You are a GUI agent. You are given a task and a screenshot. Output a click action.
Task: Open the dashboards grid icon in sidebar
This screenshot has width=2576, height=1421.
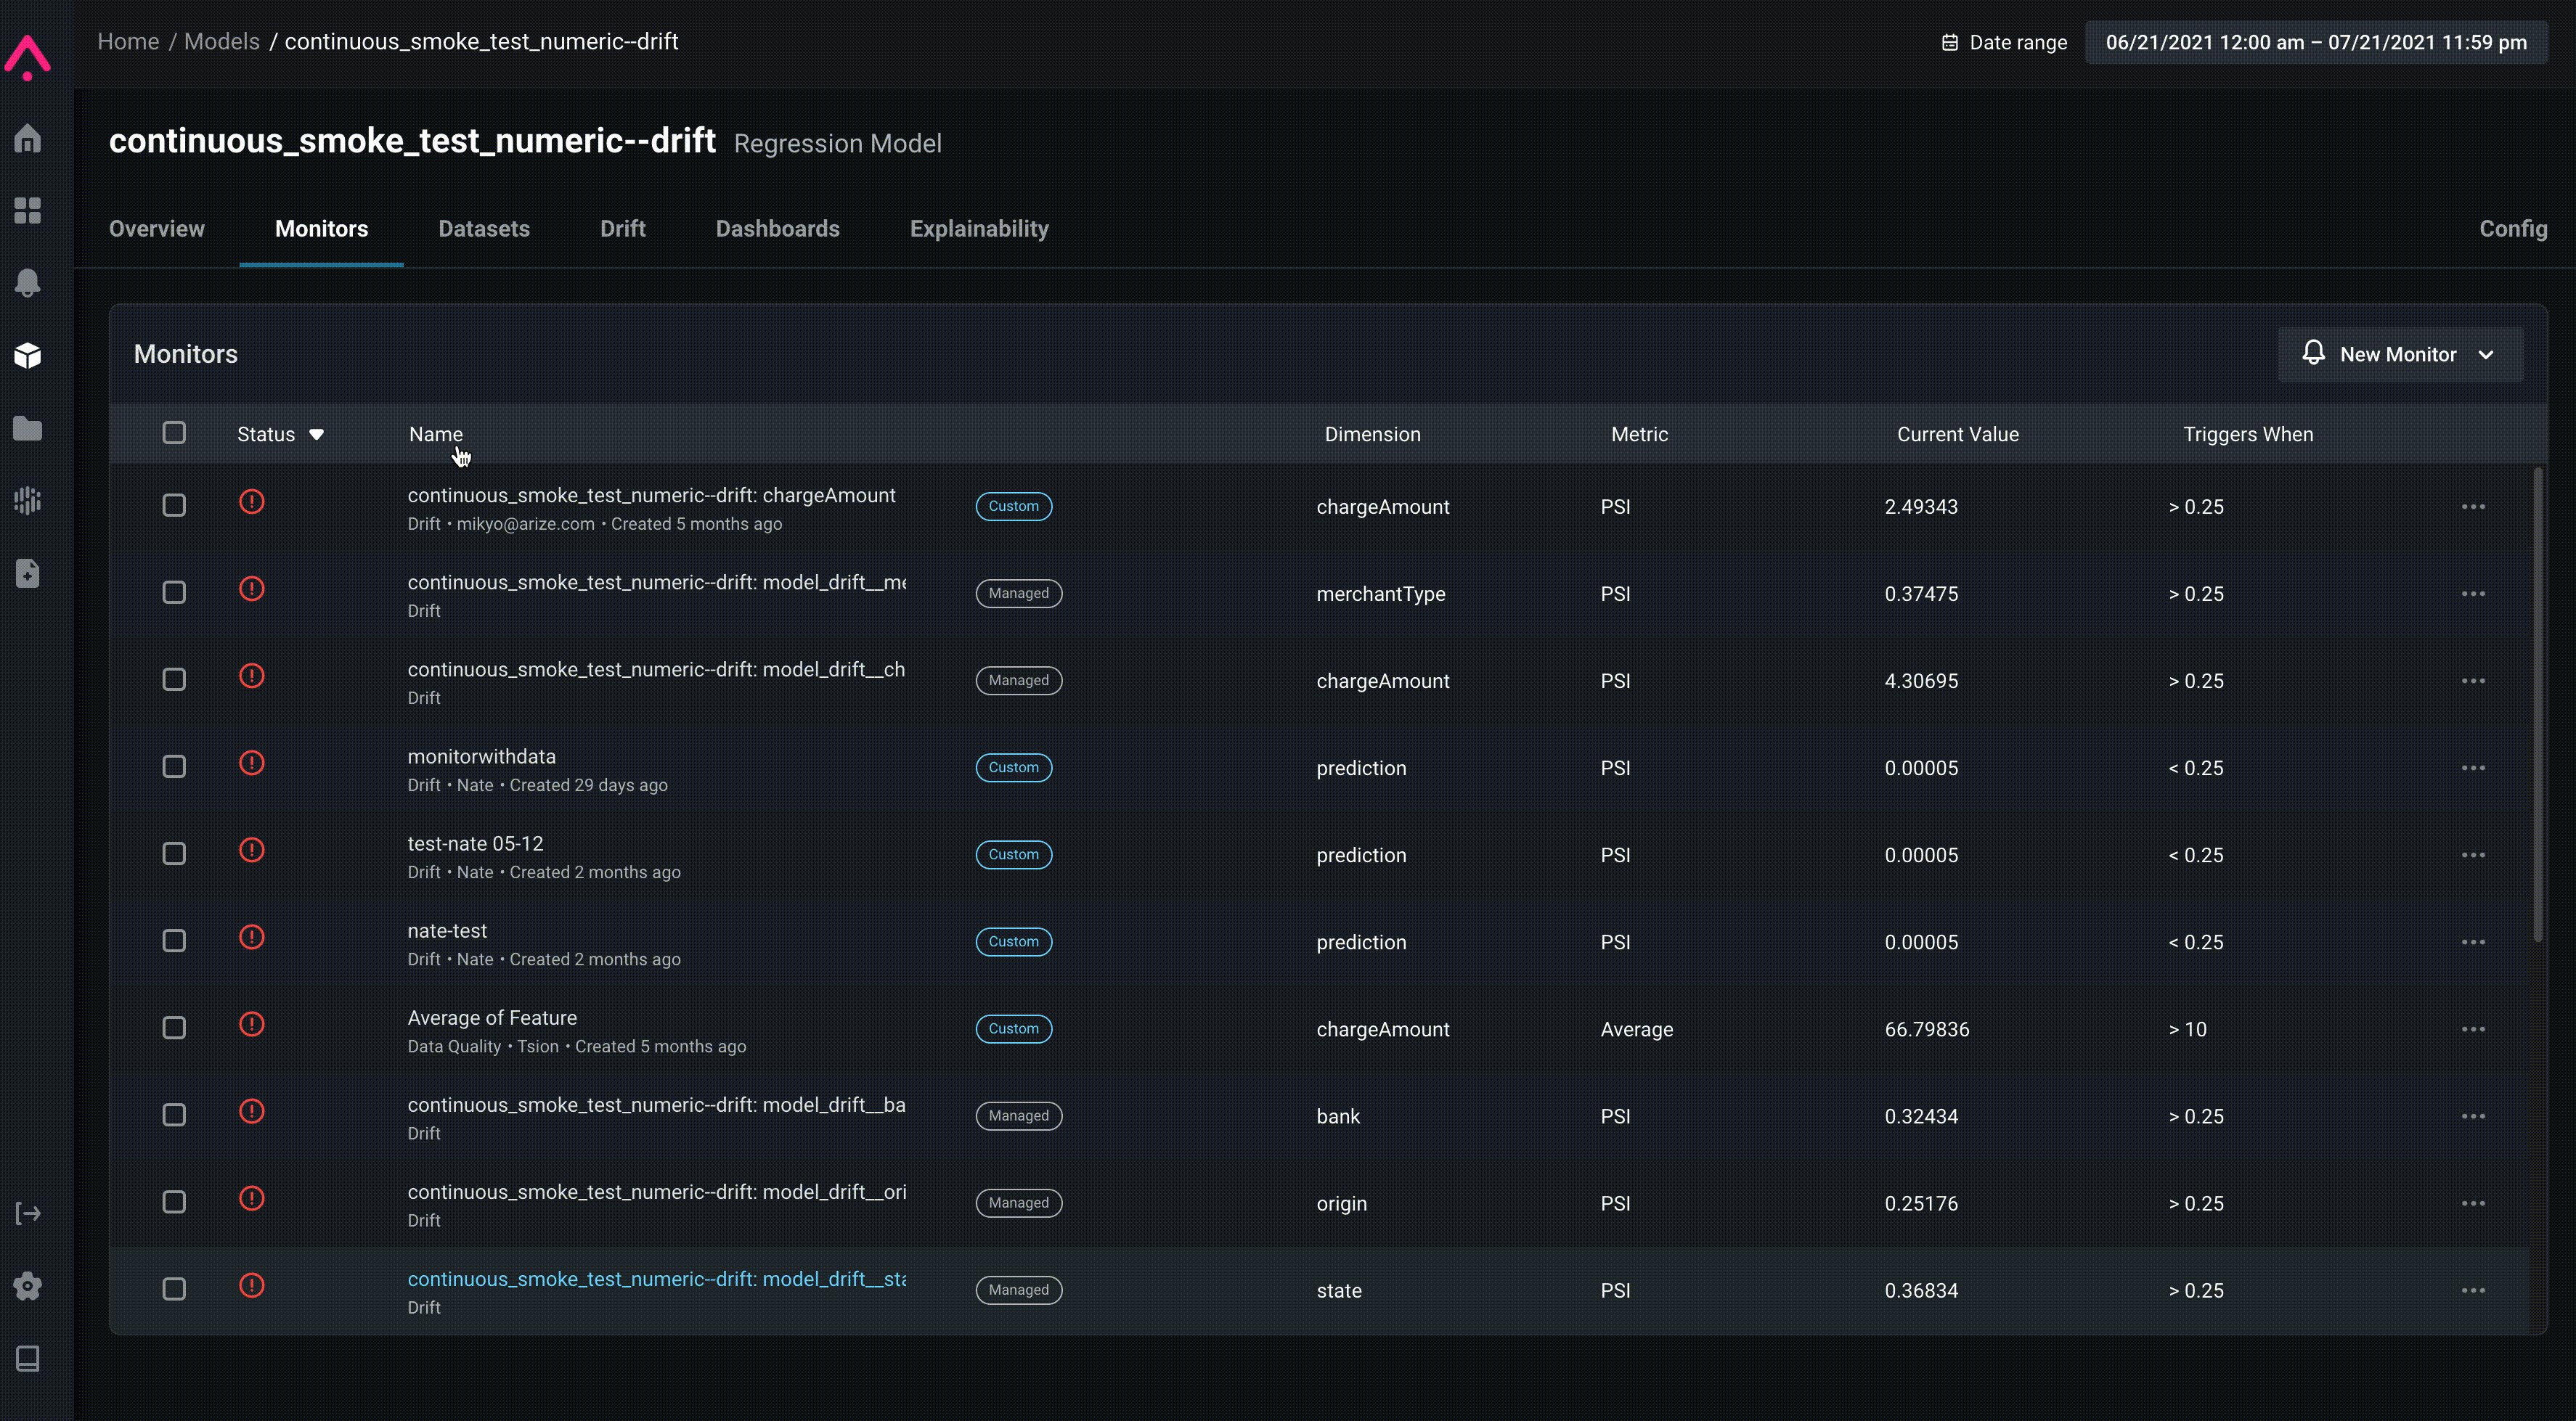pyautogui.click(x=27, y=210)
